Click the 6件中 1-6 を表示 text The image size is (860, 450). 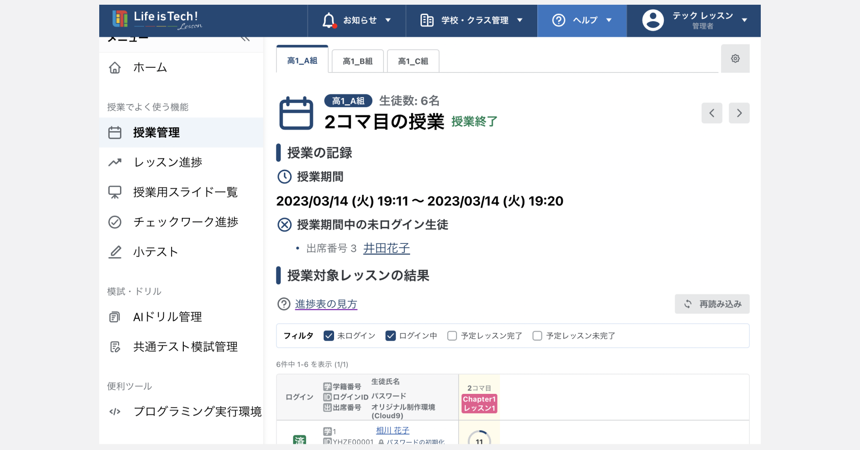312,365
